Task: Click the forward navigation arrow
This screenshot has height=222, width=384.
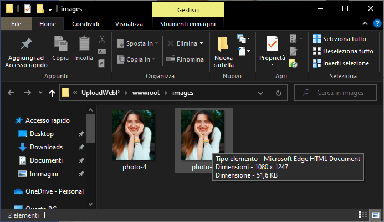Action: pos(28,93)
